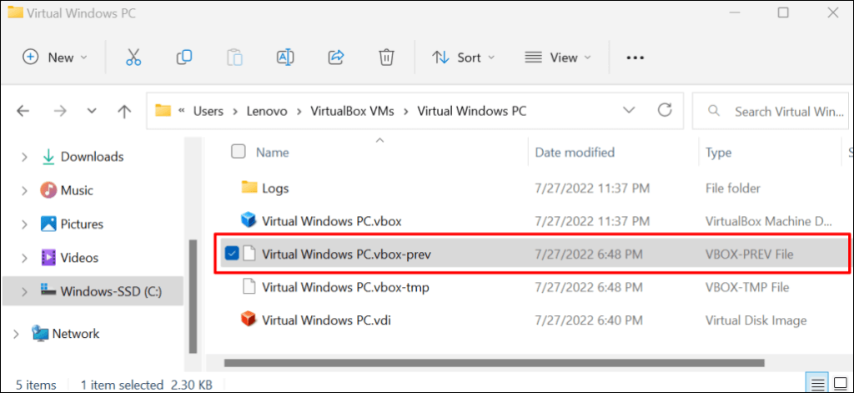
Task: Expand the Downloads tree node
Action: click(24, 157)
